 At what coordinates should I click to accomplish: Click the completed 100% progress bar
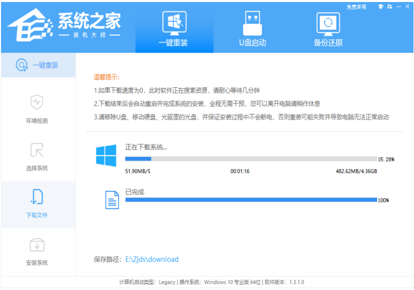[x=251, y=200]
